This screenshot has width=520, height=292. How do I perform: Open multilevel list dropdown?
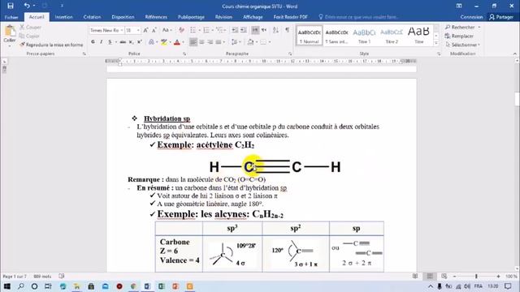click(226, 30)
